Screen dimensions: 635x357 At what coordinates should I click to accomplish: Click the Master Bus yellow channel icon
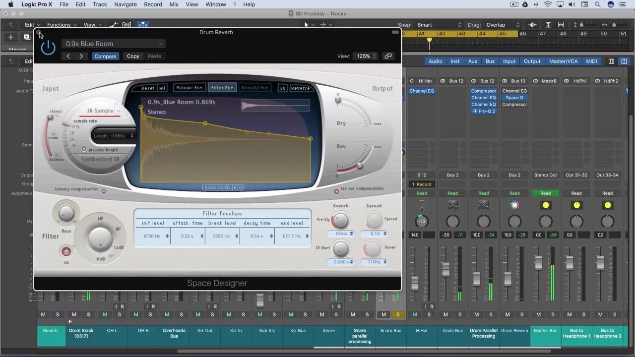tap(546, 205)
